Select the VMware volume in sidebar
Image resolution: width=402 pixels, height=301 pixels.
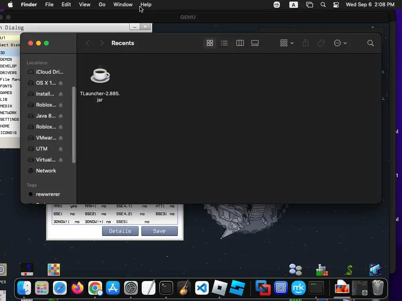coord(42,138)
